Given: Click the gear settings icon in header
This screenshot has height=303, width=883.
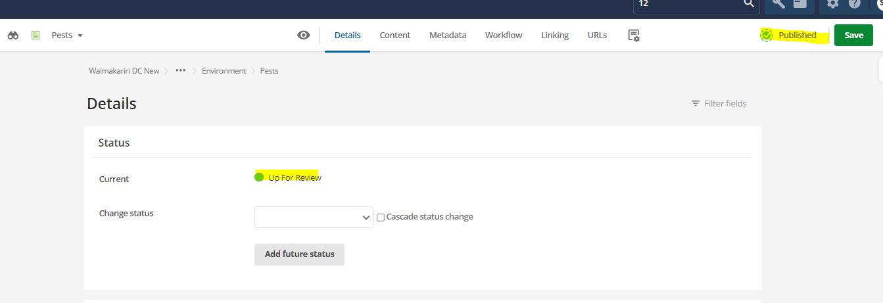Looking at the screenshot, I should tap(833, 3).
